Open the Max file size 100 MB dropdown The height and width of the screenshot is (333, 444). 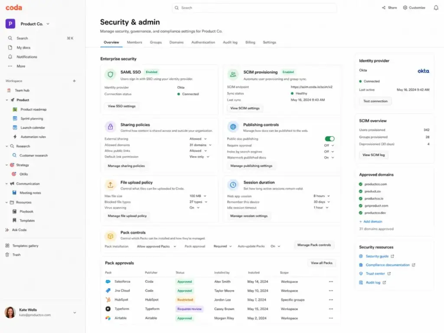click(x=198, y=196)
